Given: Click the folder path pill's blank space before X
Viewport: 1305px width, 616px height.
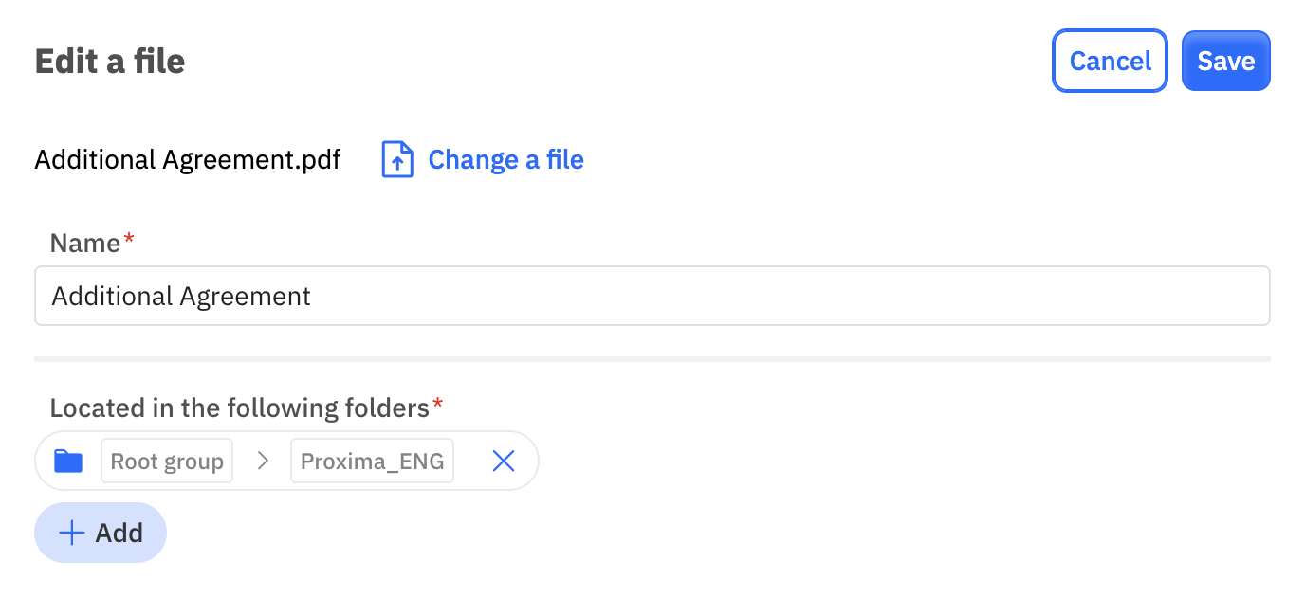Looking at the screenshot, I should click(x=471, y=462).
